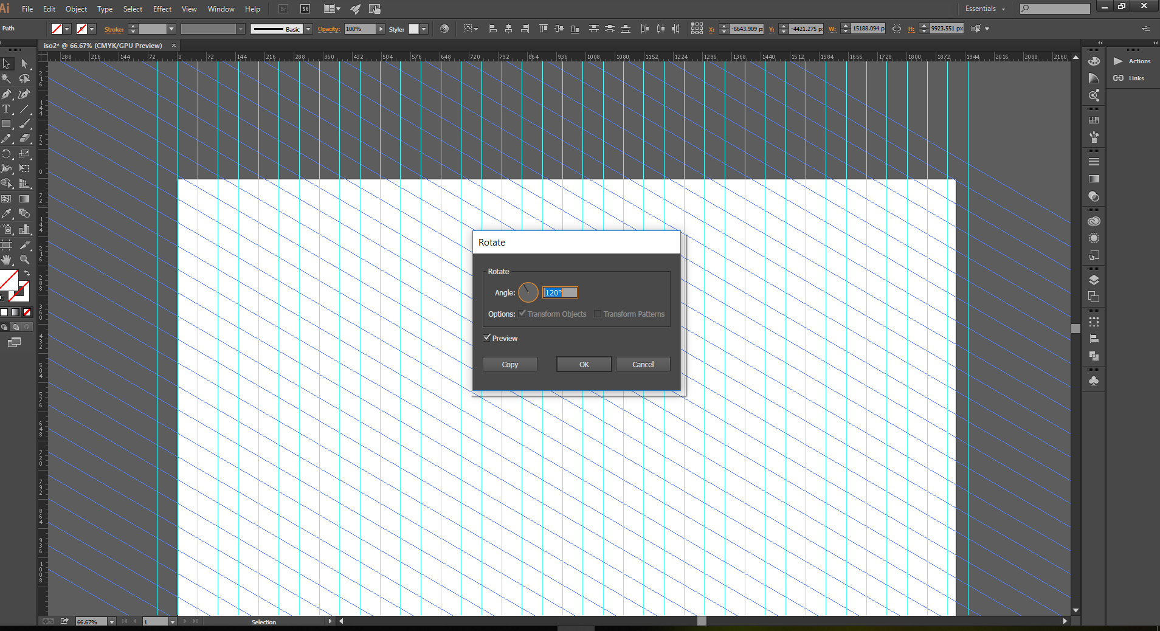
Task: Uncheck the Preview checkbox in Rotate dialog
Action: (x=487, y=338)
